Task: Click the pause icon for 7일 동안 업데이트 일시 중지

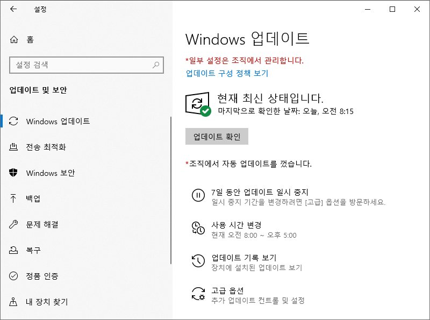Action: point(198,195)
